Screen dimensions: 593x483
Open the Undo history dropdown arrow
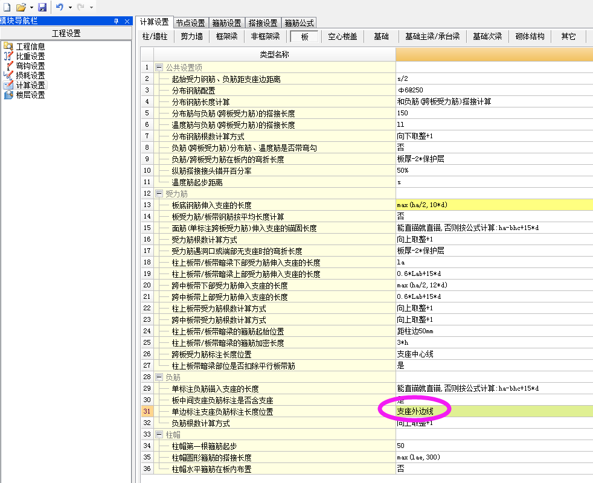[x=70, y=7]
